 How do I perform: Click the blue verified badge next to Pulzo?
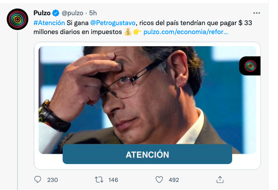click(x=56, y=13)
